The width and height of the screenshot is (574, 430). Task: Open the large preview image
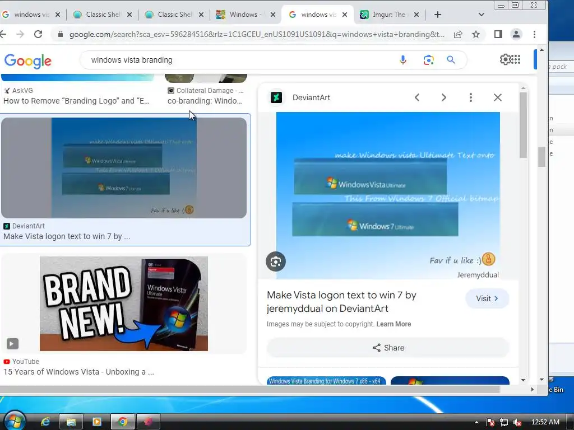[x=388, y=195]
